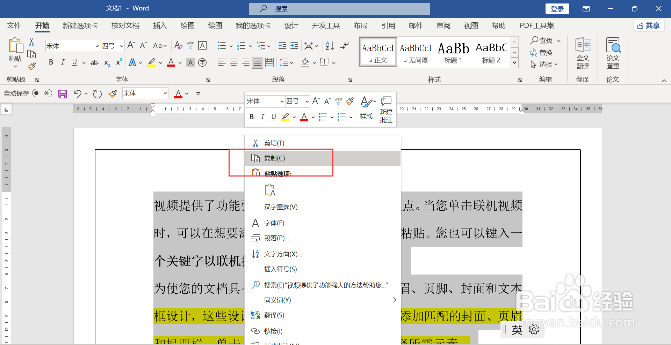This screenshot has height=345, width=671.
Task: Click the distributed alignment icon
Action: pyautogui.click(x=269, y=62)
